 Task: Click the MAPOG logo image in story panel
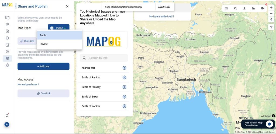[104, 41]
